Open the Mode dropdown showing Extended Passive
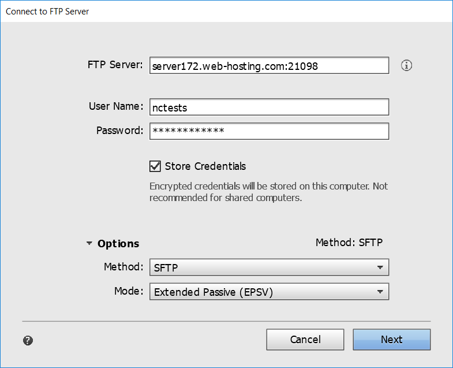The image size is (453, 368). coord(269,291)
